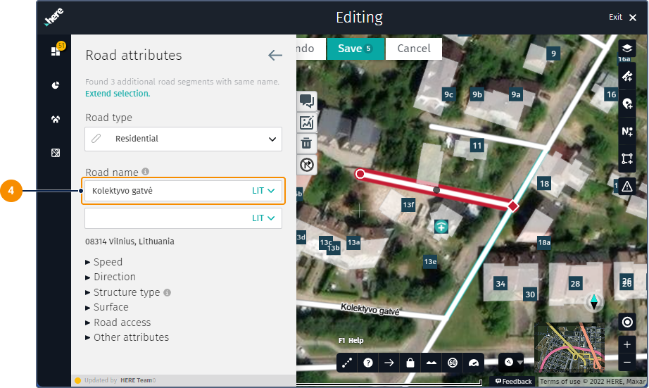Click the Extend selection link
The image size is (649, 388).
(x=118, y=94)
